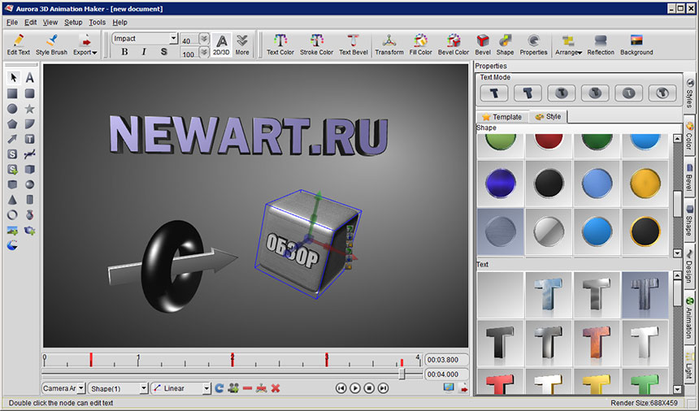Open the Bevel settings
The image size is (699, 411).
point(483,45)
